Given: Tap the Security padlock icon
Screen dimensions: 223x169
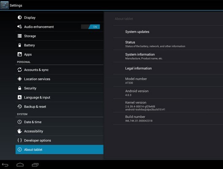Looking at the screenshot, I should tap(19, 88).
